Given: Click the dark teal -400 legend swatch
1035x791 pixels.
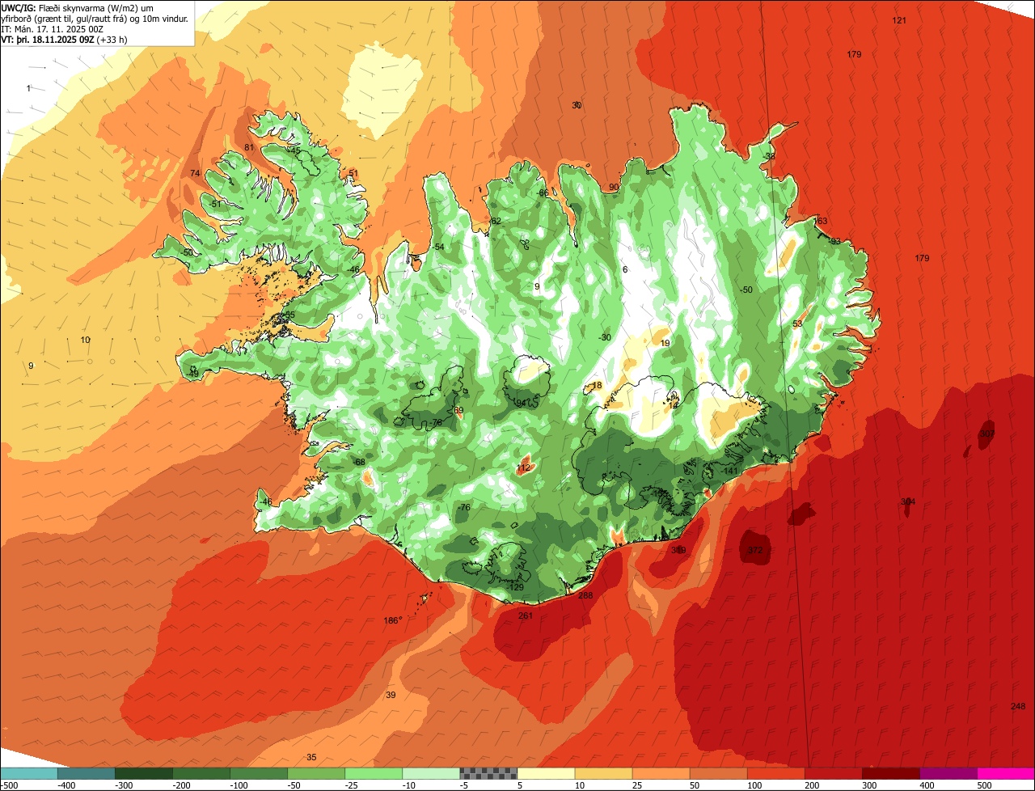Looking at the screenshot, I should coord(87,773).
